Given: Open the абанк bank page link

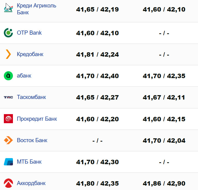Looking at the screenshot, I should (24, 76).
